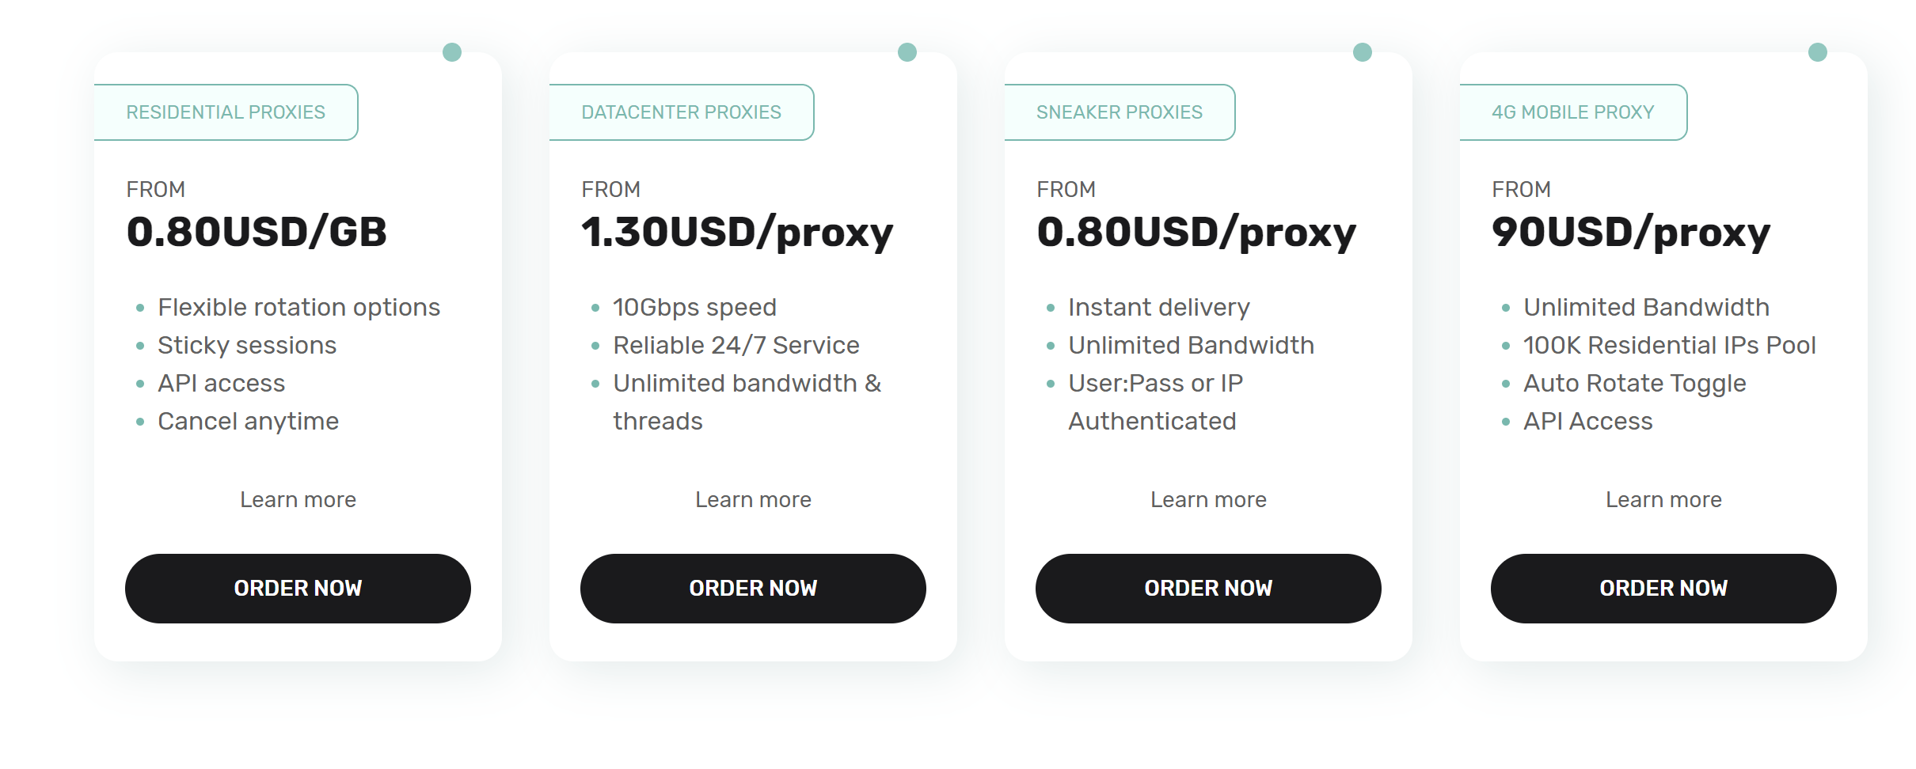1916x769 pixels.
Task: Select the 4G Mobile Proxy label tag
Action: click(1572, 112)
